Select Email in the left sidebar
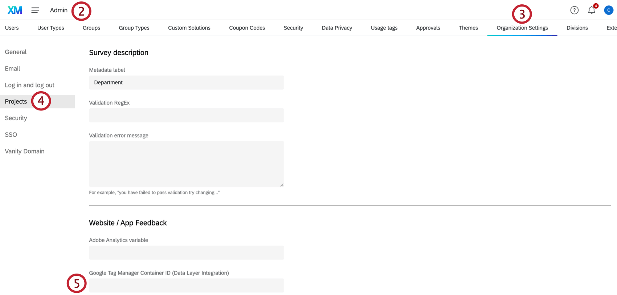Screen dimensions: 617x295 pos(12,69)
